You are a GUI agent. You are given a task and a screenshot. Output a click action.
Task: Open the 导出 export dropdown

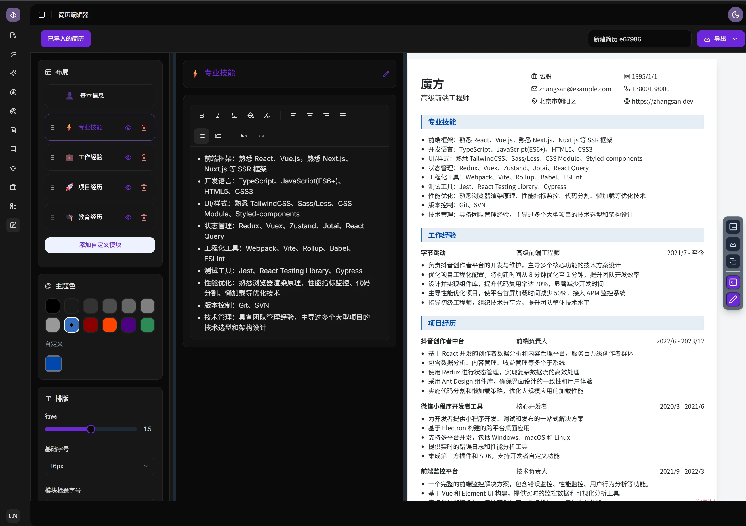tap(720, 39)
